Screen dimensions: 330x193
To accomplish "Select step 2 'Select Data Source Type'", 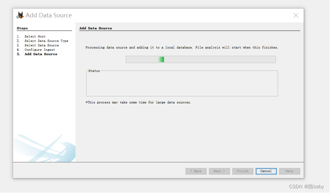I will tap(46, 41).
